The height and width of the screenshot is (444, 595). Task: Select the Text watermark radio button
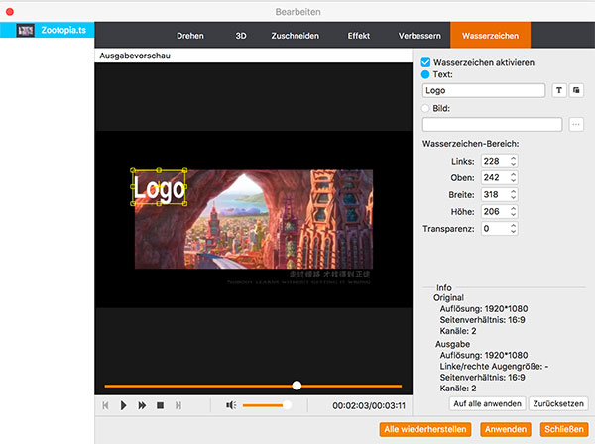pos(425,74)
